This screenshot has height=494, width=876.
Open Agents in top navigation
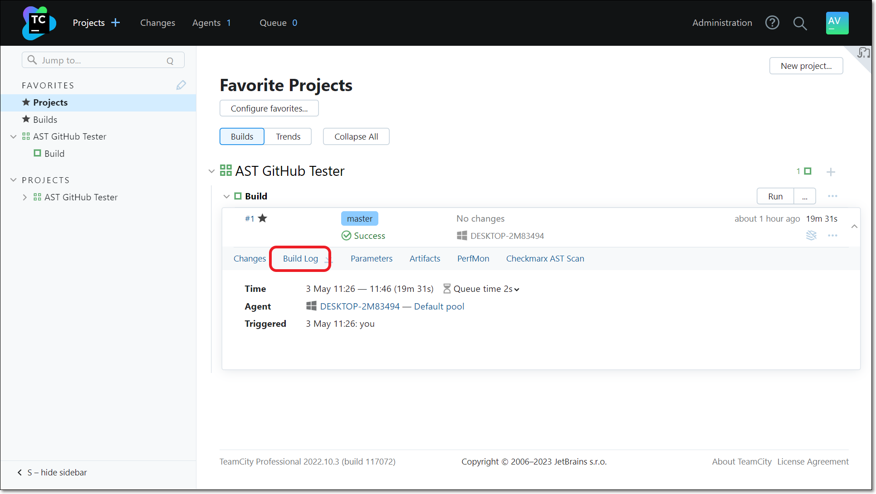point(206,23)
